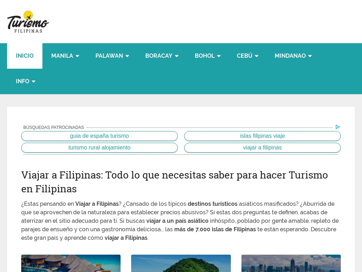Expand the BOHOL dropdown arrow
Viewport: 362px width, 272px height.
click(218, 56)
